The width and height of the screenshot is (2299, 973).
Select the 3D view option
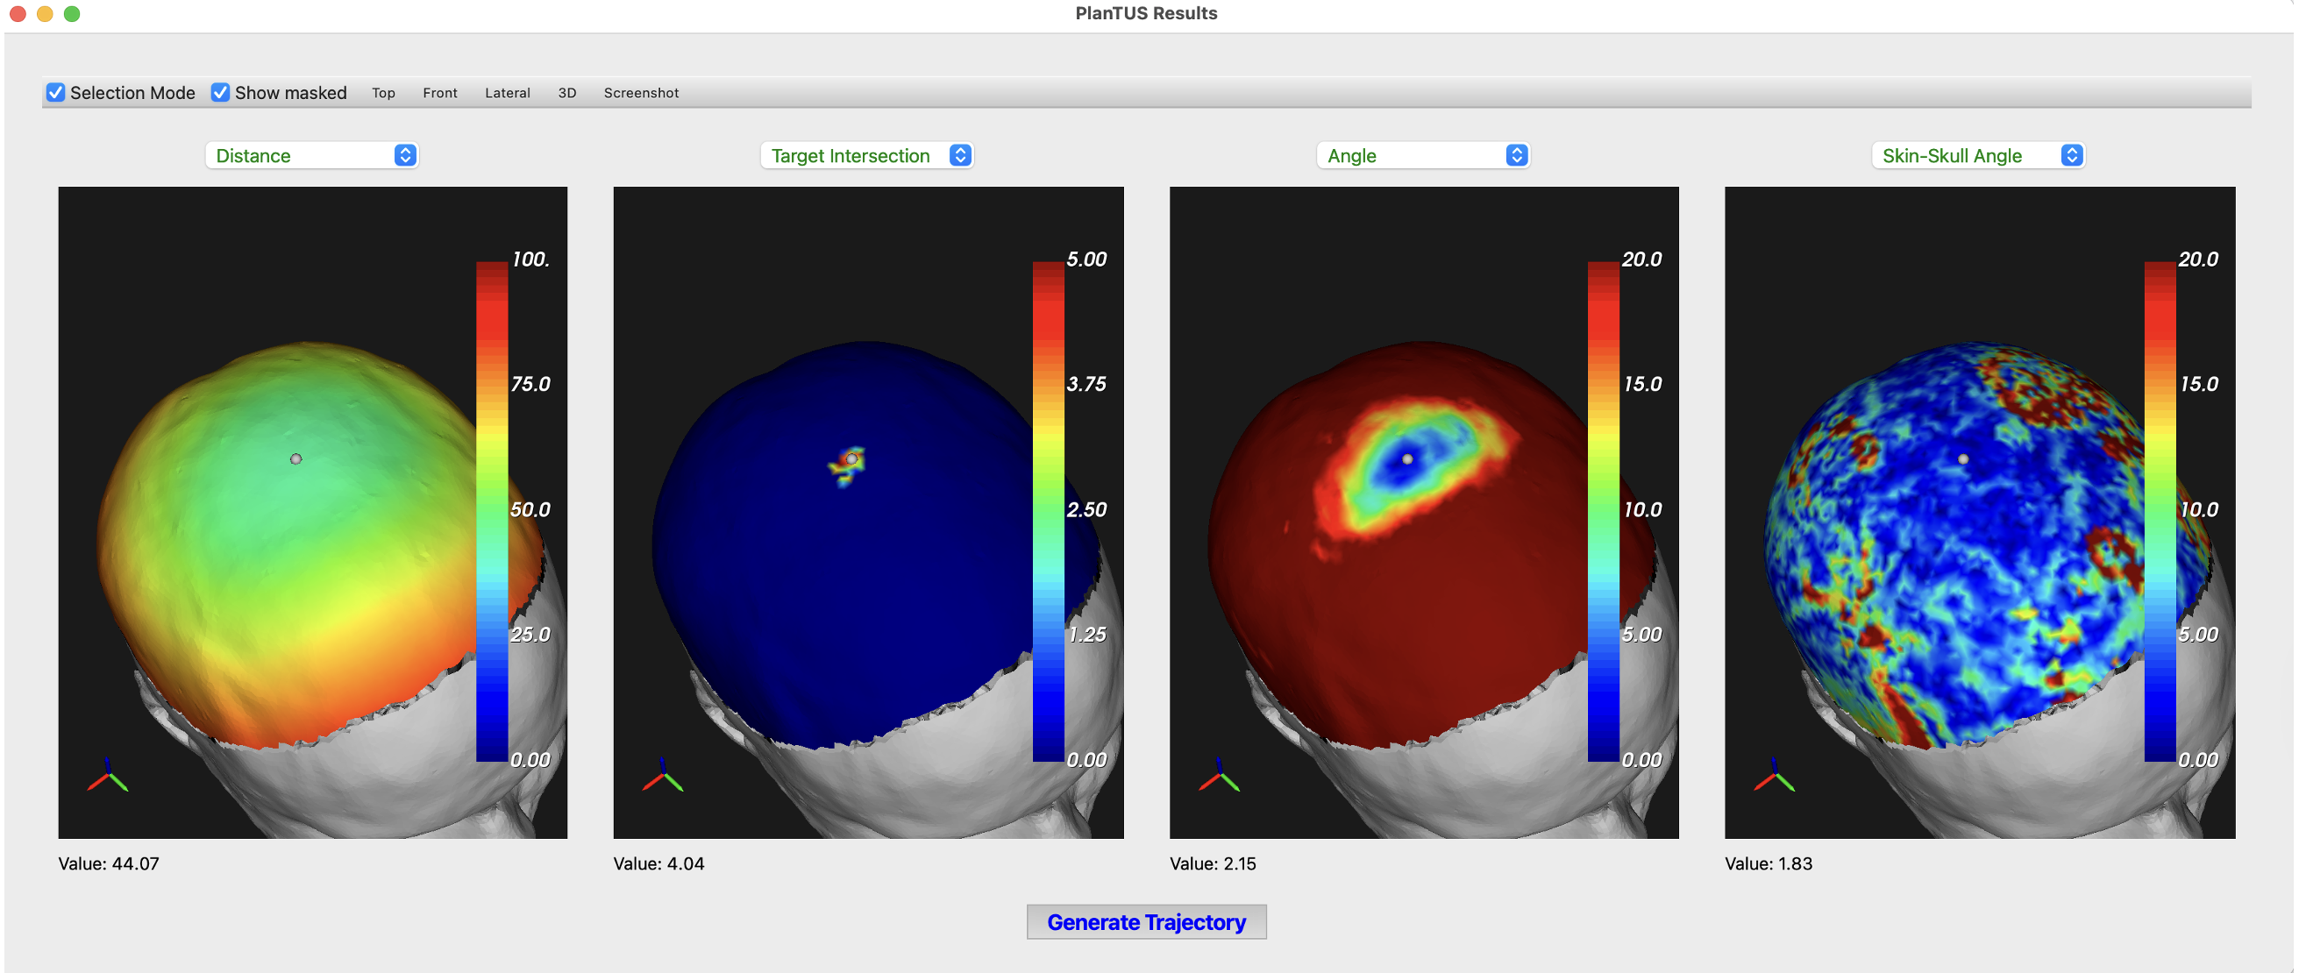[x=567, y=93]
